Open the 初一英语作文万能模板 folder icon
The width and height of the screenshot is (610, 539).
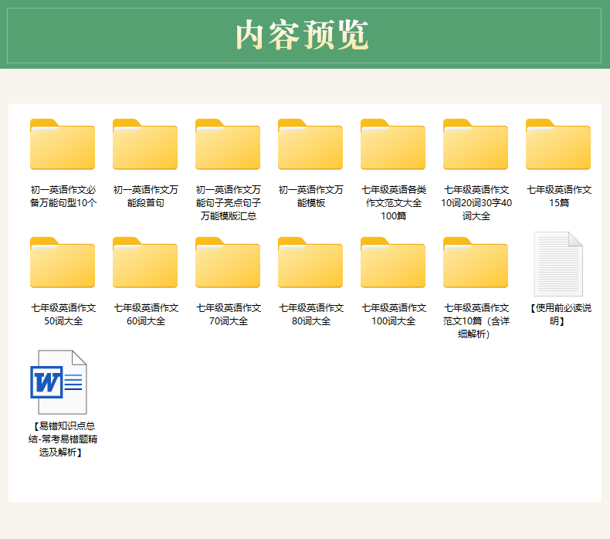click(x=310, y=144)
